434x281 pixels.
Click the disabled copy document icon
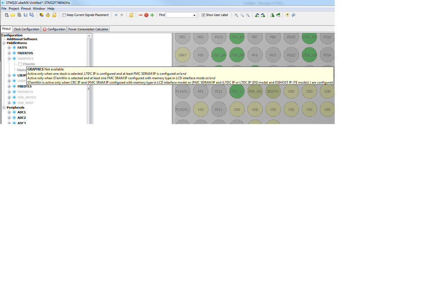(x=19, y=15)
